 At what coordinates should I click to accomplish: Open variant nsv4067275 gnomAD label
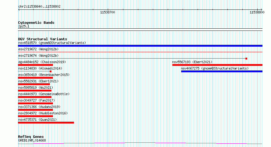point(215,68)
